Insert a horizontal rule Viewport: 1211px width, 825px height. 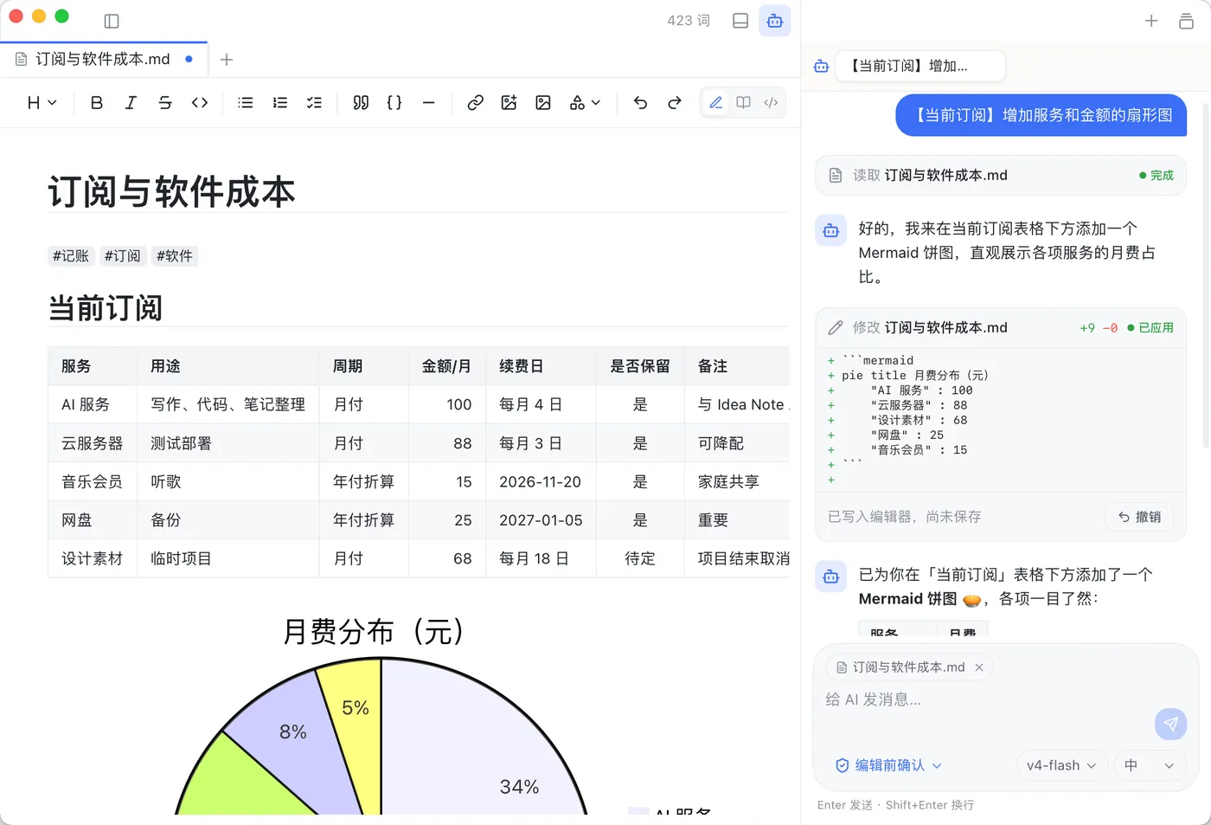click(428, 103)
